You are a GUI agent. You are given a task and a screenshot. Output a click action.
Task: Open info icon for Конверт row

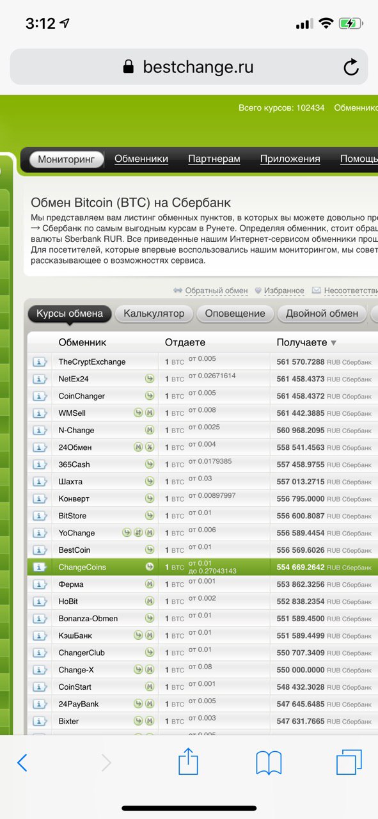[40, 499]
